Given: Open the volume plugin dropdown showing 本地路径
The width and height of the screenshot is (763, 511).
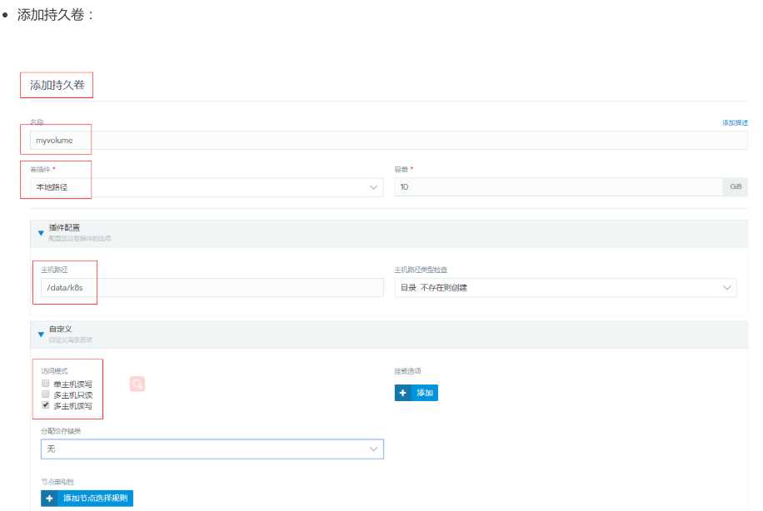Looking at the screenshot, I should [207, 187].
